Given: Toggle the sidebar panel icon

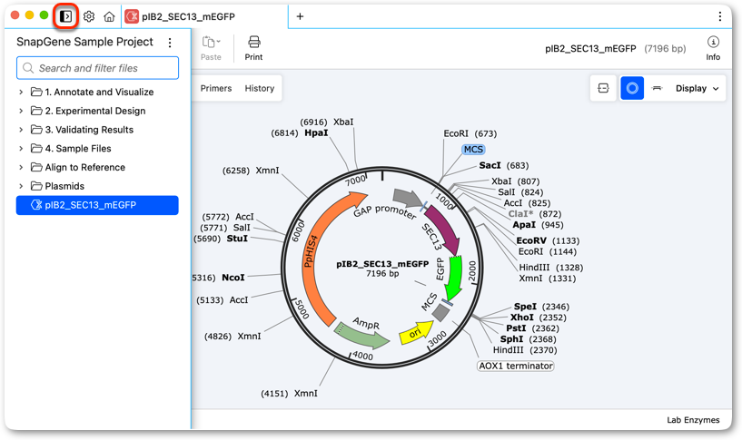Looking at the screenshot, I should pyautogui.click(x=65, y=16).
